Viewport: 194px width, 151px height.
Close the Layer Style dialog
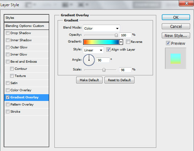pos(186,3)
